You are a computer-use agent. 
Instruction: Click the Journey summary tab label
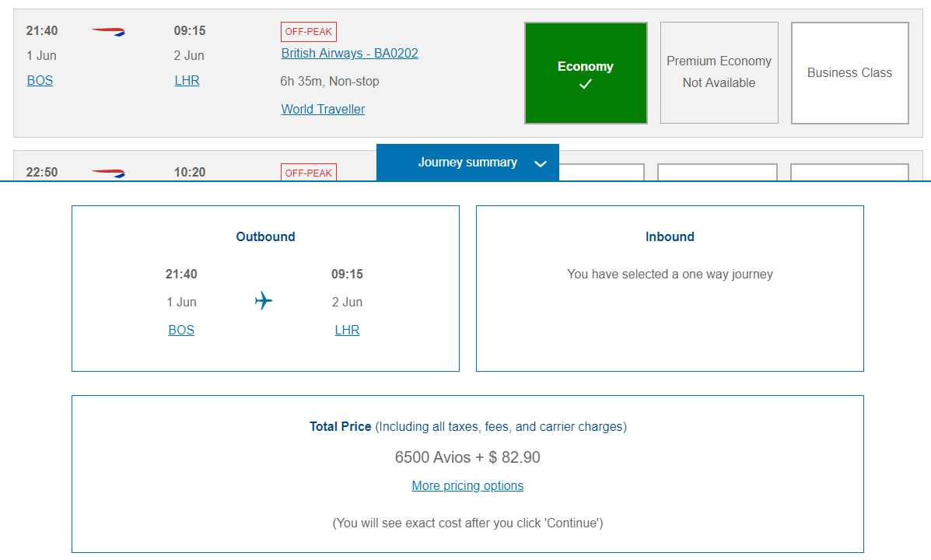pyautogui.click(x=467, y=163)
